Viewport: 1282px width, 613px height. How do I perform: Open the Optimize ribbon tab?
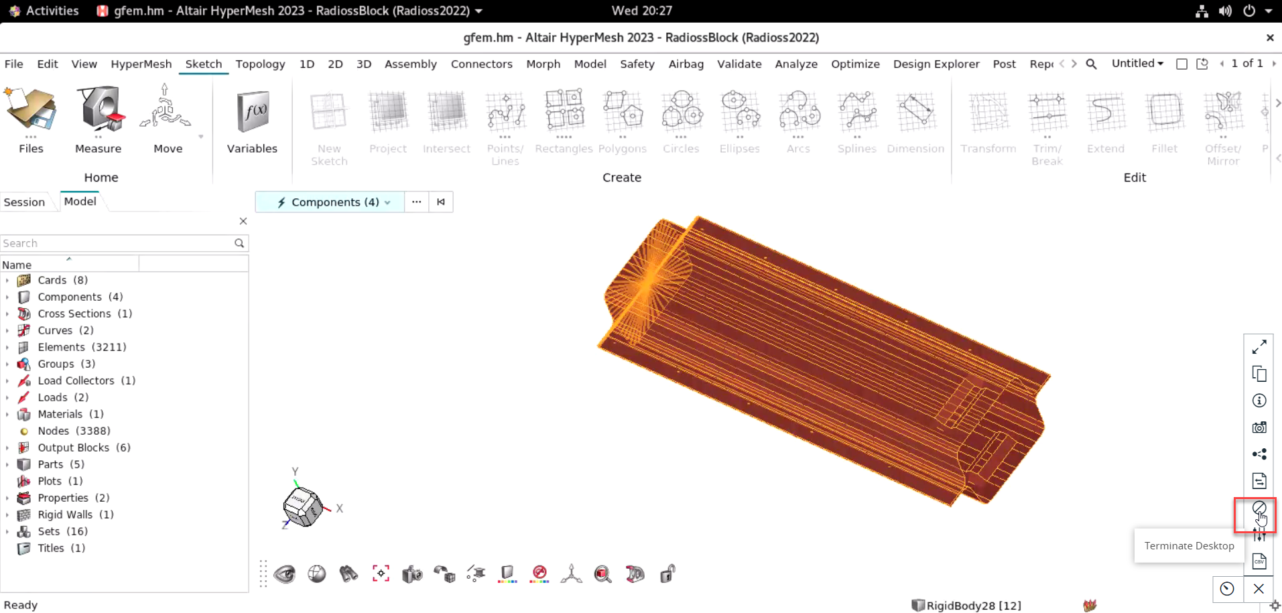pos(855,64)
